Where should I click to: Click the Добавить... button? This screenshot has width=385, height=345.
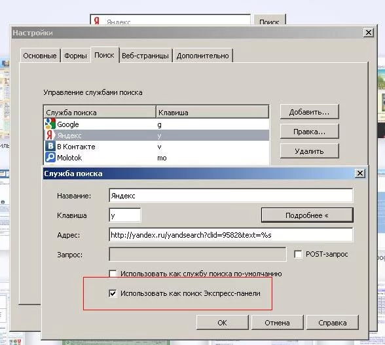(309, 112)
